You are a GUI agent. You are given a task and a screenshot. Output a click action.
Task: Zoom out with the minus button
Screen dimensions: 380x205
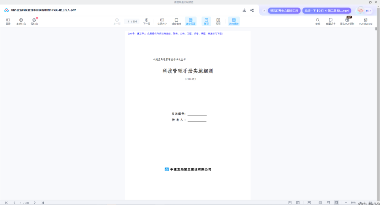tap(346, 203)
